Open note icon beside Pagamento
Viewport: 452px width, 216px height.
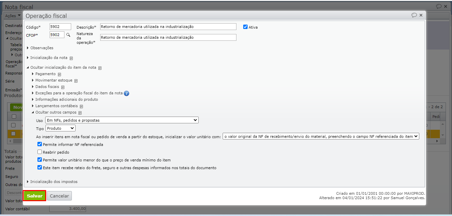click(x=59, y=74)
